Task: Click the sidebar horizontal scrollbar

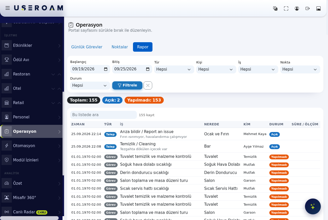Action: click(x=29, y=218)
